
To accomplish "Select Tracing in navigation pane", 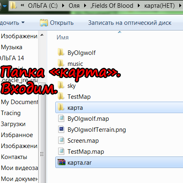I will coord(11,113).
